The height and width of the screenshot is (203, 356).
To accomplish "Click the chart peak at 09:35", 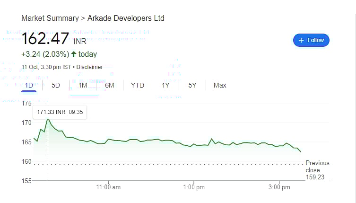I will [48, 119].
